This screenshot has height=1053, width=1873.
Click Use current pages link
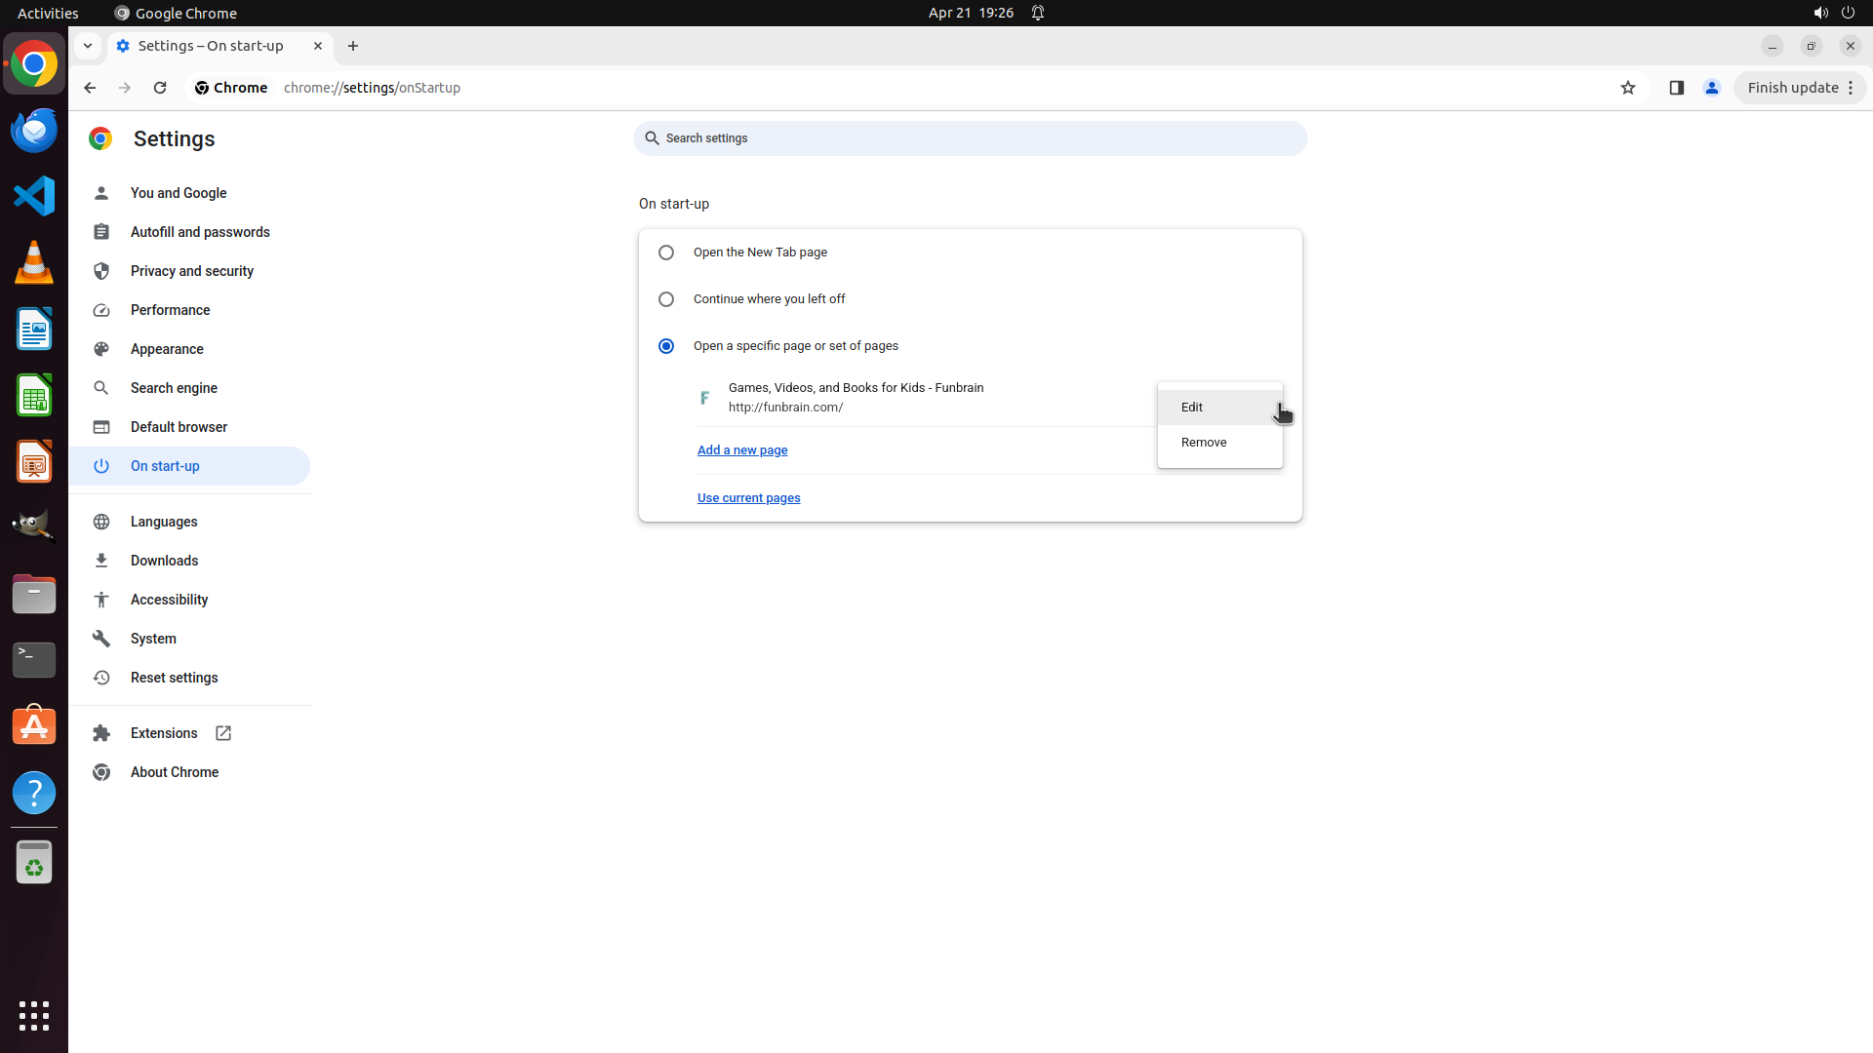tap(748, 498)
